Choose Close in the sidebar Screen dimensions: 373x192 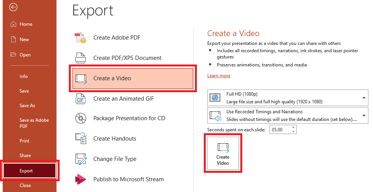pyautogui.click(x=25, y=185)
